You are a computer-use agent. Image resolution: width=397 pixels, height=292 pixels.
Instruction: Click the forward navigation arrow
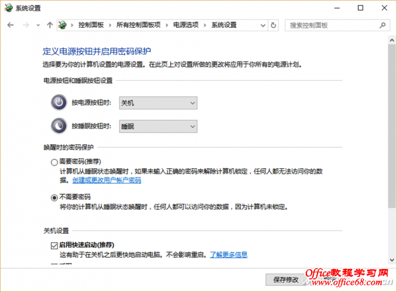[x=26, y=25]
